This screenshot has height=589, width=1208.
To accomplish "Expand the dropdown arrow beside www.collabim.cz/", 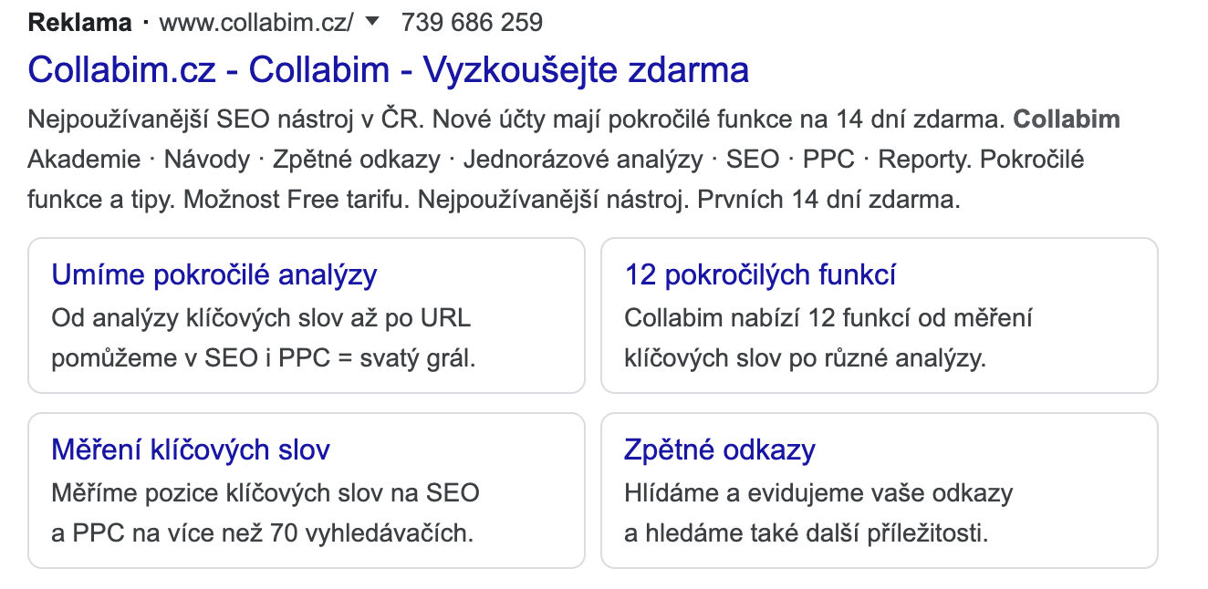I will click(x=371, y=23).
